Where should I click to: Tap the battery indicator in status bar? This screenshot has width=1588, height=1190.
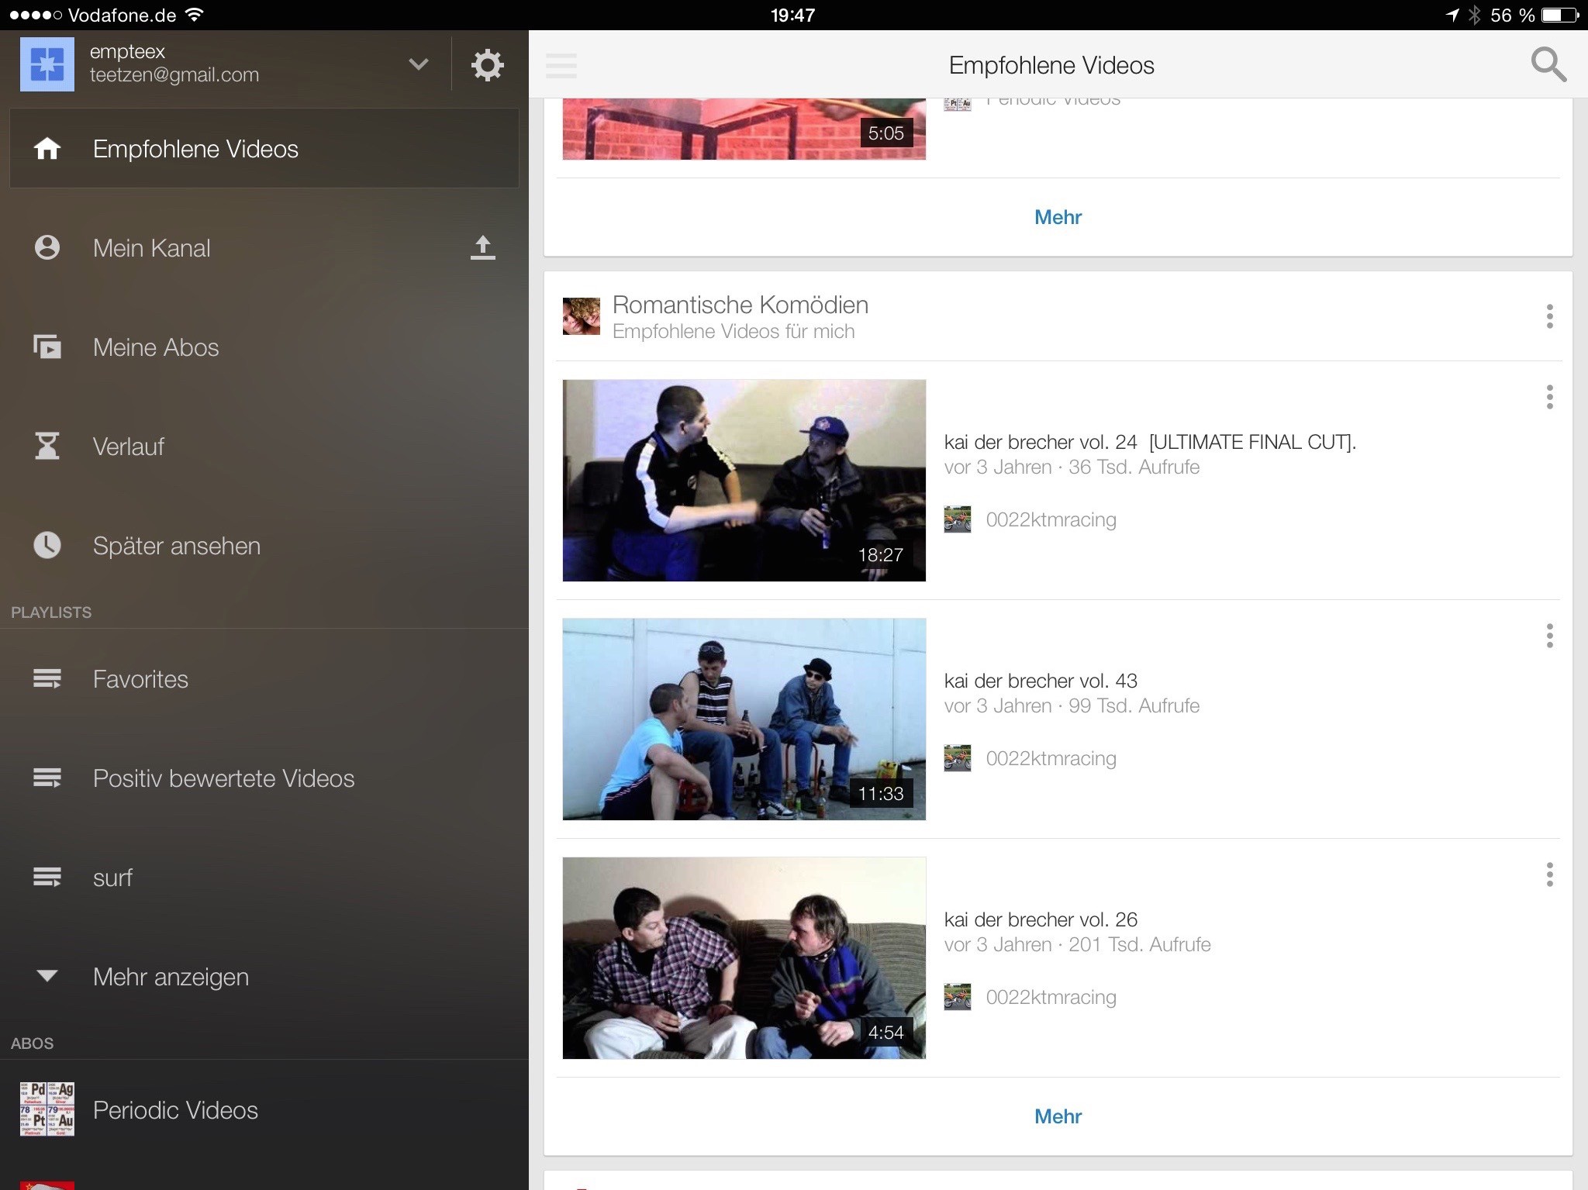point(1560,15)
